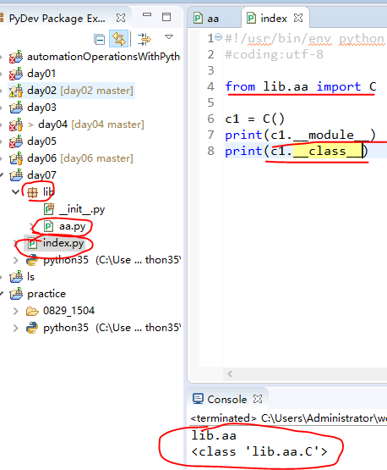The image size is (387, 470).
Task: Select the day05 project
Action: [x=41, y=141]
